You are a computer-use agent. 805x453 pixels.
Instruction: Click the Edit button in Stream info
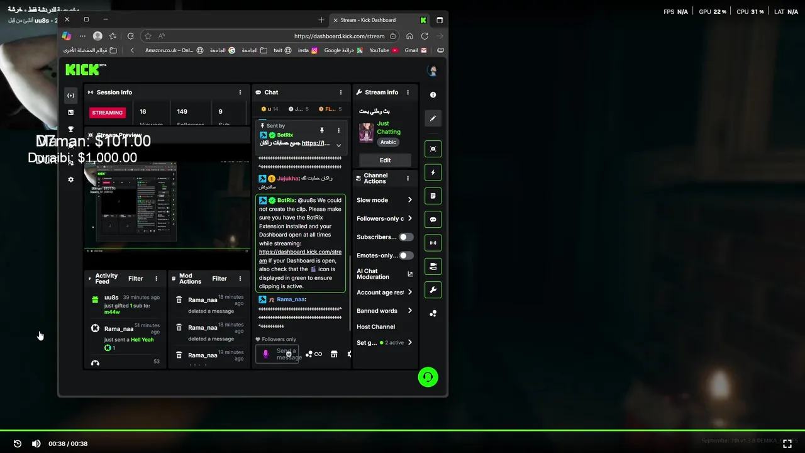pyautogui.click(x=385, y=160)
